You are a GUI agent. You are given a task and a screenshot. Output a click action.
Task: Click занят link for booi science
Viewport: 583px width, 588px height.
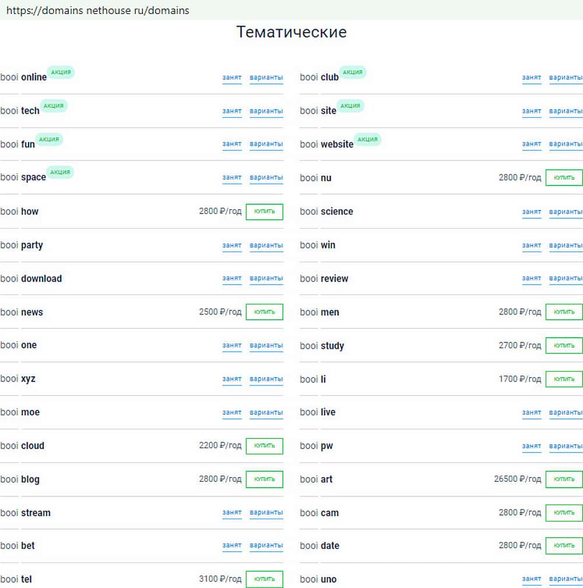pyautogui.click(x=532, y=212)
